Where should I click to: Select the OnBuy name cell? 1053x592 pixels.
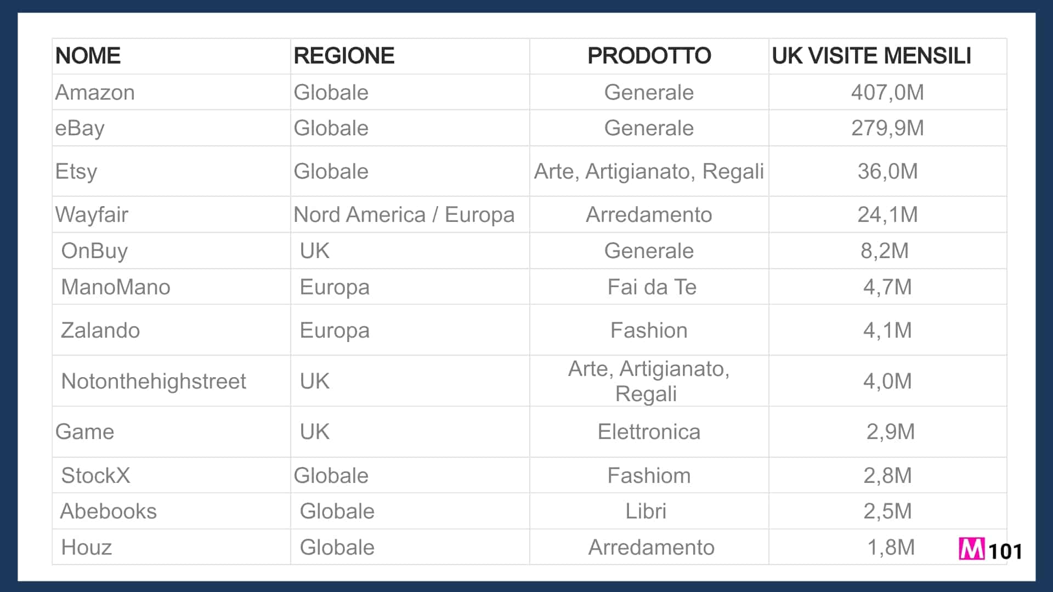(x=94, y=251)
